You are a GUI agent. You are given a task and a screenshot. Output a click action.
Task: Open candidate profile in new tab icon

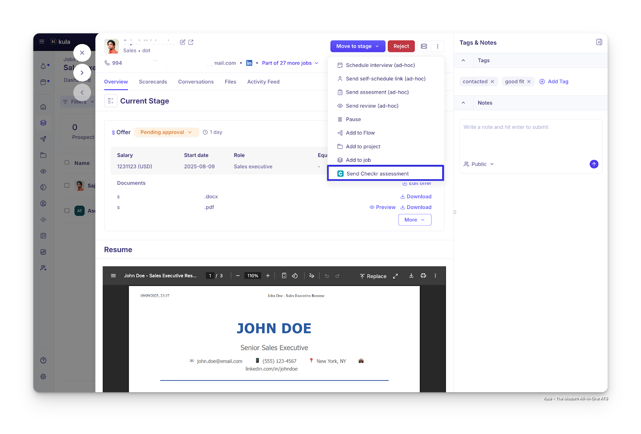click(191, 42)
